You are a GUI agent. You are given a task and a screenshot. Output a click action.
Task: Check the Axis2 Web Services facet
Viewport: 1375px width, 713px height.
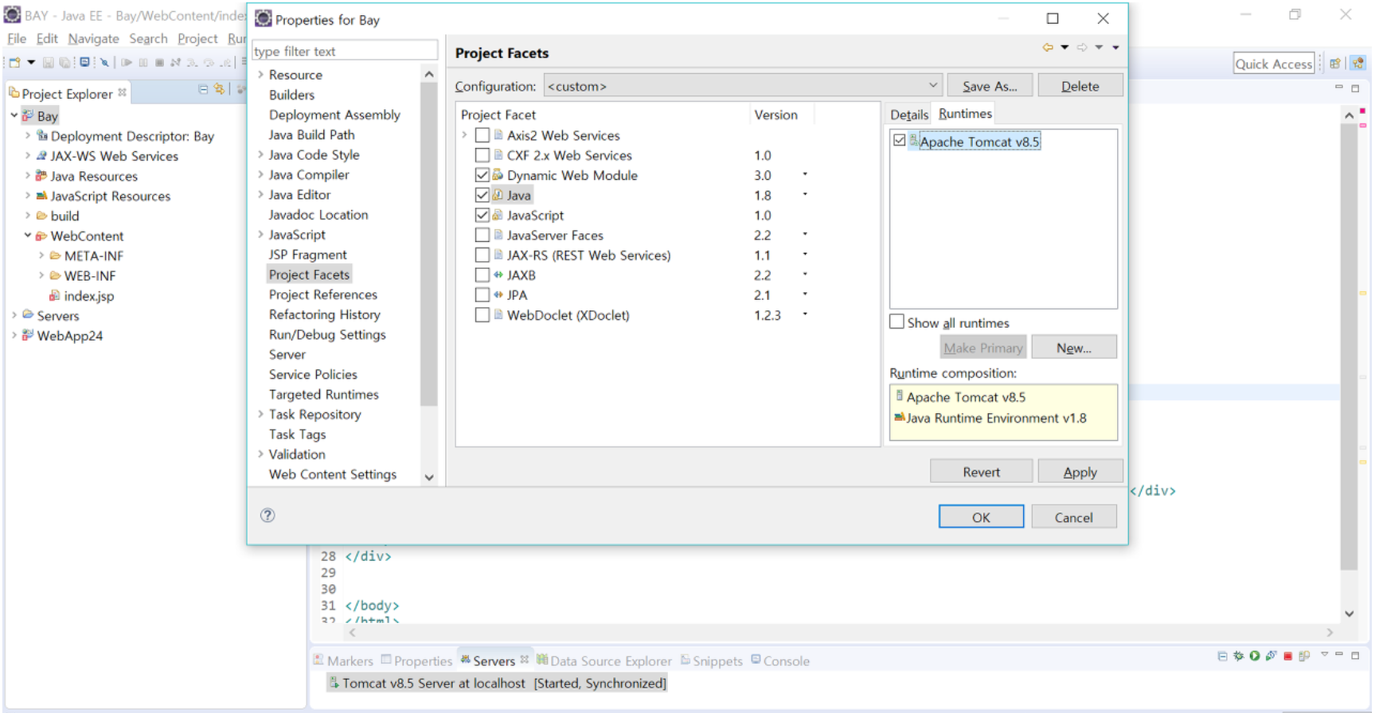coord(482,135)
